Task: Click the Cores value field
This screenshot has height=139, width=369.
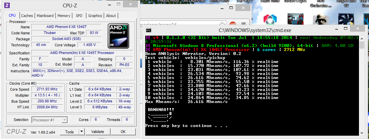Action: click(x=96, y=120)
